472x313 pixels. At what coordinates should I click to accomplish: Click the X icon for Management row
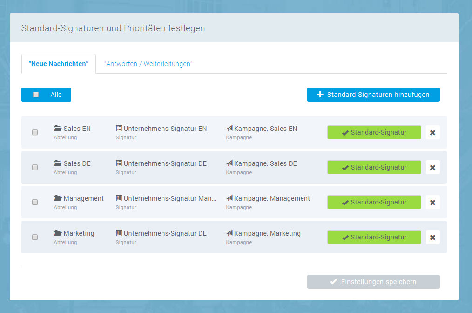432,202
